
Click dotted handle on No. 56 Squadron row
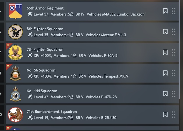(x=174, y=73)
